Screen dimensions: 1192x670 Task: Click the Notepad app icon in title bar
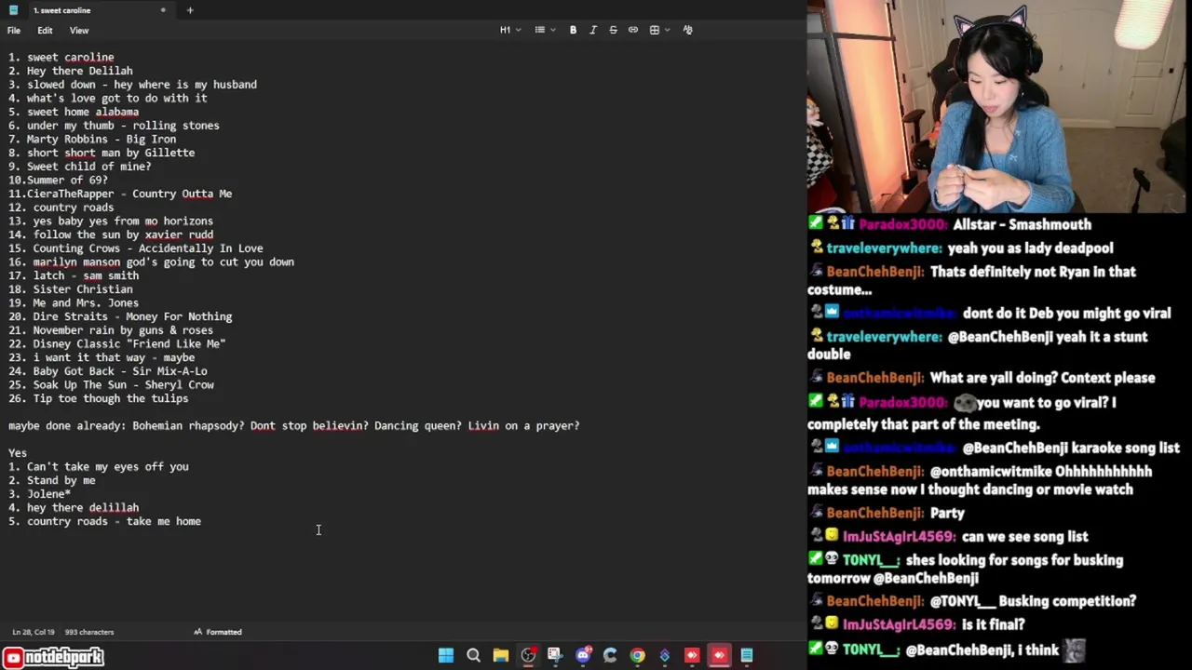coord(11,10)
